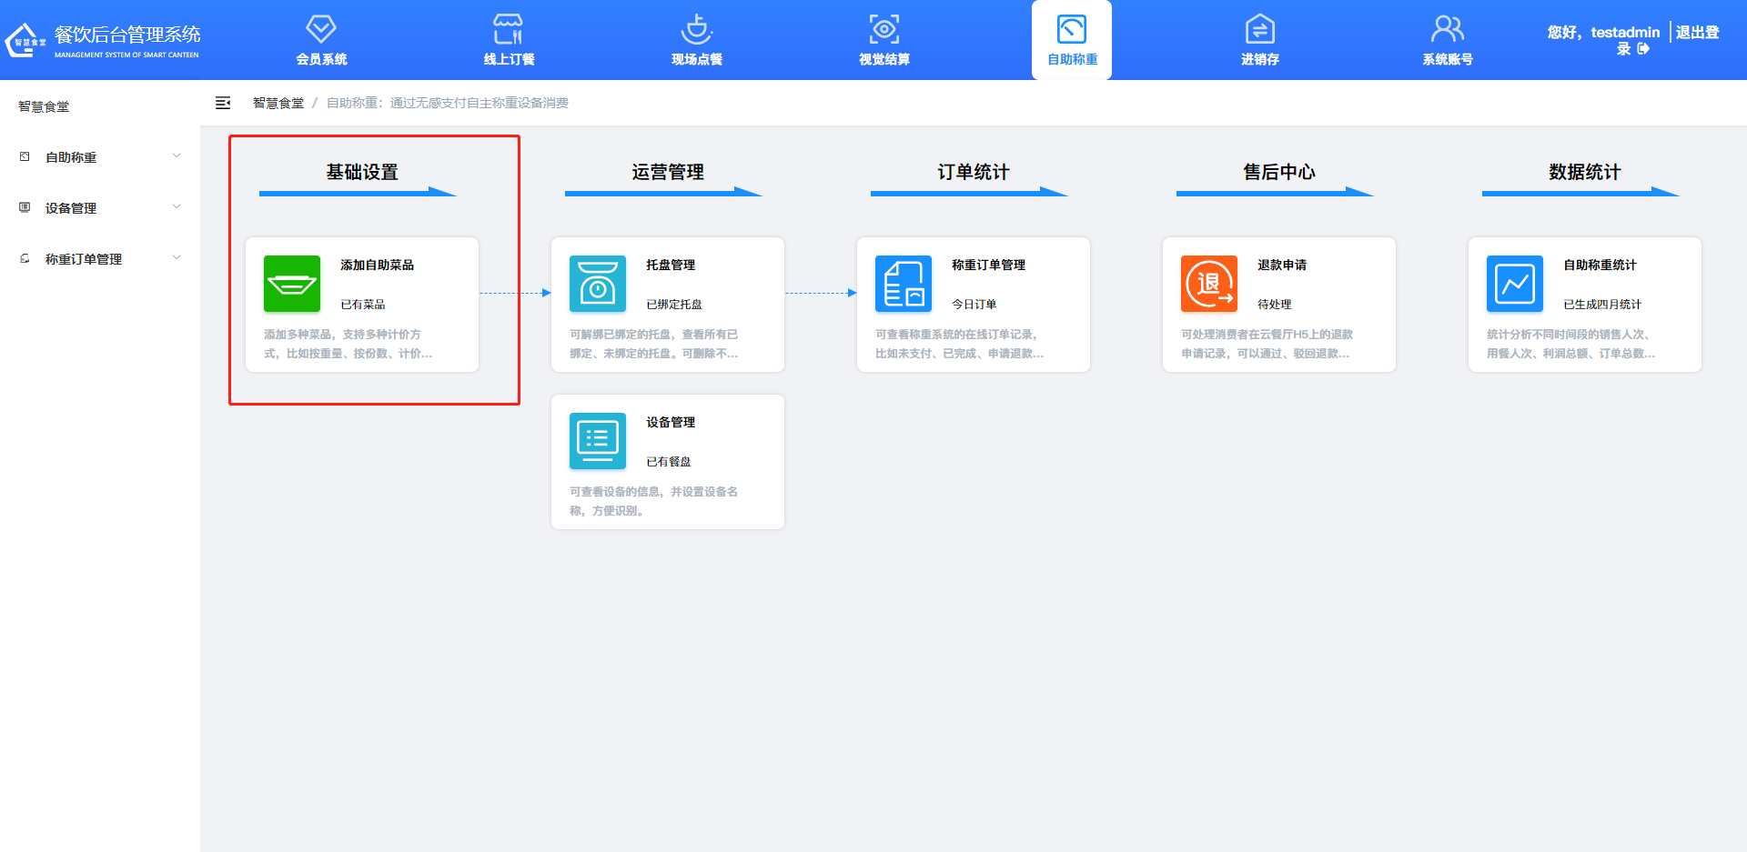Click the orange 退 refund icon

point(1208,284)
